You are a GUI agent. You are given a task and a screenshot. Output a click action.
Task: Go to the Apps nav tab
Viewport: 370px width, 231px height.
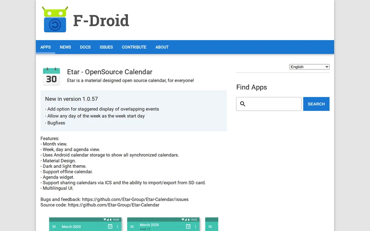click(x=45, y=47)
